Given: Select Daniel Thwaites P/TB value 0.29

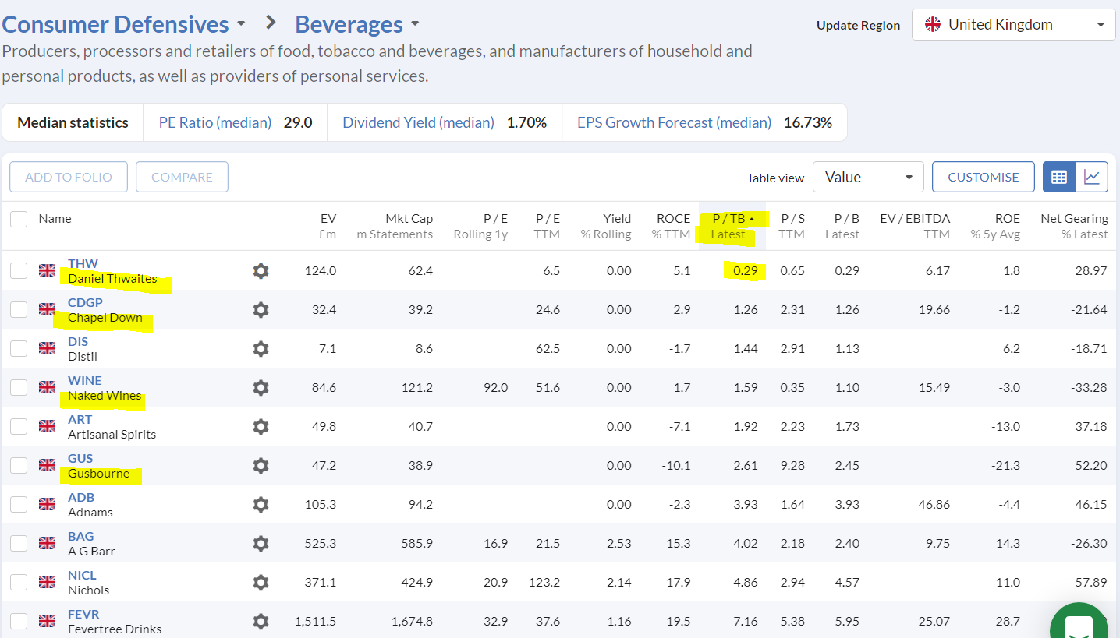Looking at the screenshot, I should tap(745, 271).
